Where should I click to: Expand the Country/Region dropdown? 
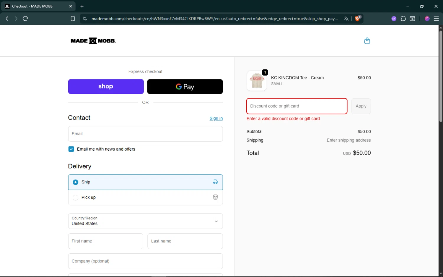click(145, 221)
